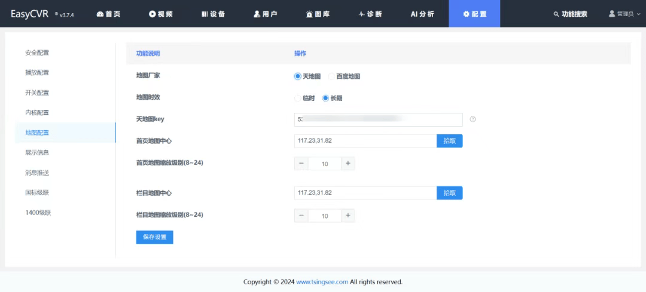Open the 诊断 diagnostics section
Screen dimensions: 646x292
370,14
